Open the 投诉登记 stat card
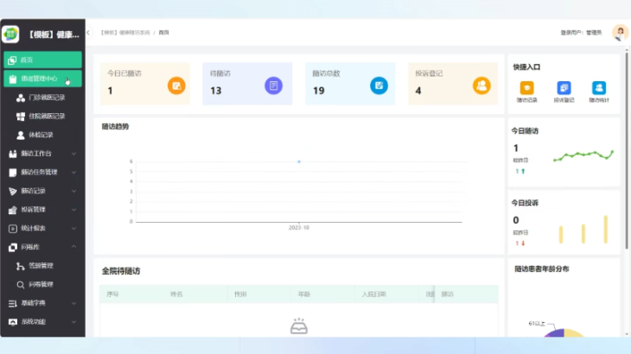 pyautogui.click(x=453, y=84)
